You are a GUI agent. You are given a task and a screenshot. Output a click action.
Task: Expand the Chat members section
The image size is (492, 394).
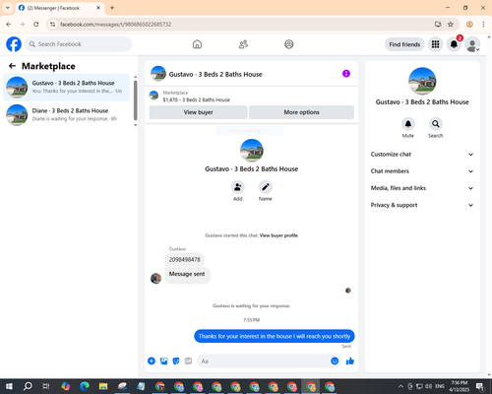(422, 171)
